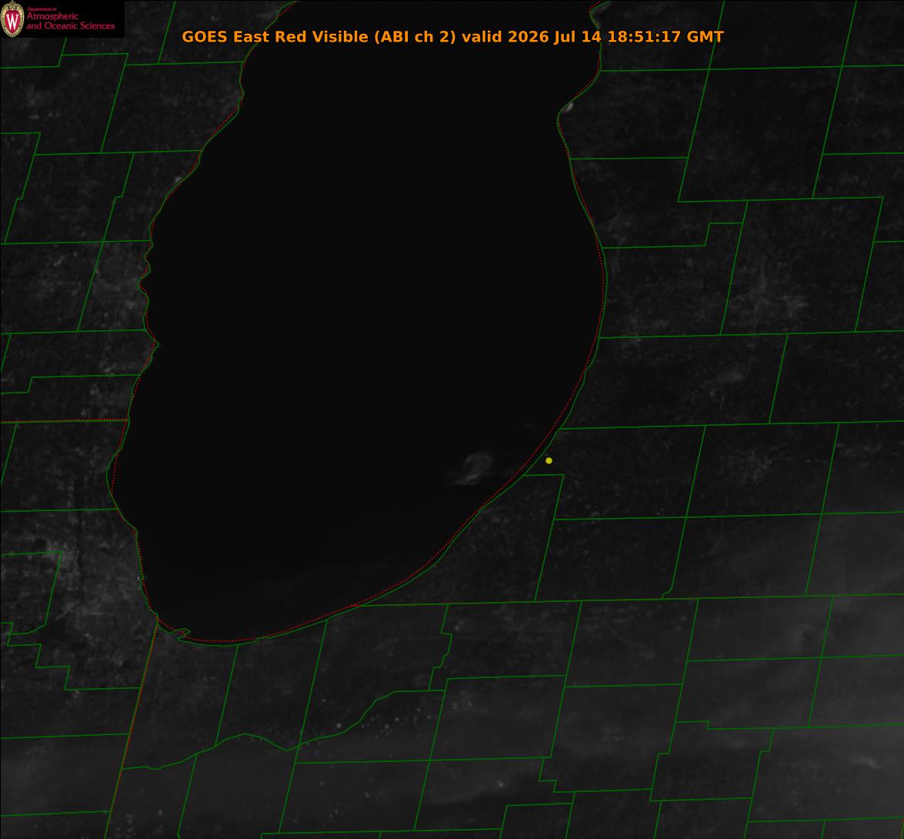Click the '(ABI ch 2)' channel label
The width and height of the screenshot is (904, 839).
tap(415, 37)
